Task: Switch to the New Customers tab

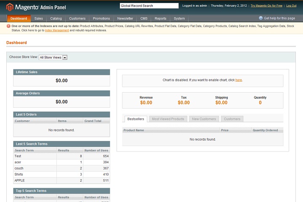Action: pos(204,119)
